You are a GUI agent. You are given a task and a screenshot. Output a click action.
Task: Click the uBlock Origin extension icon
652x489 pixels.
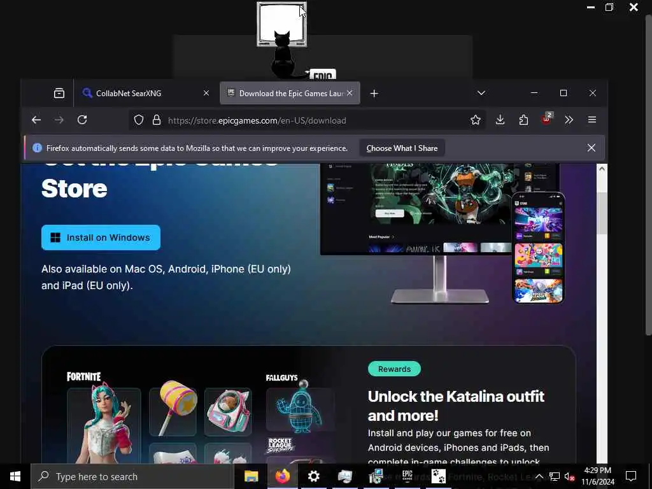coord(546,119)
